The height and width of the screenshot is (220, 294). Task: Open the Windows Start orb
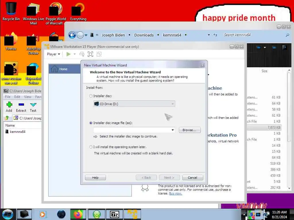(7, 214)
